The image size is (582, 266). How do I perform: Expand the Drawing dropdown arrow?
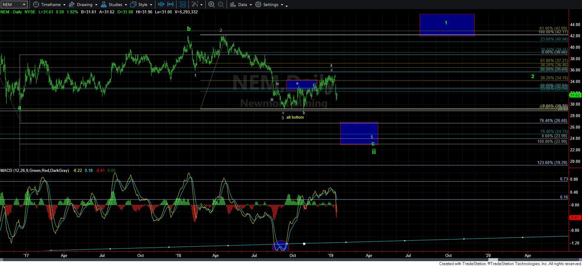click(x=96, y=5)
